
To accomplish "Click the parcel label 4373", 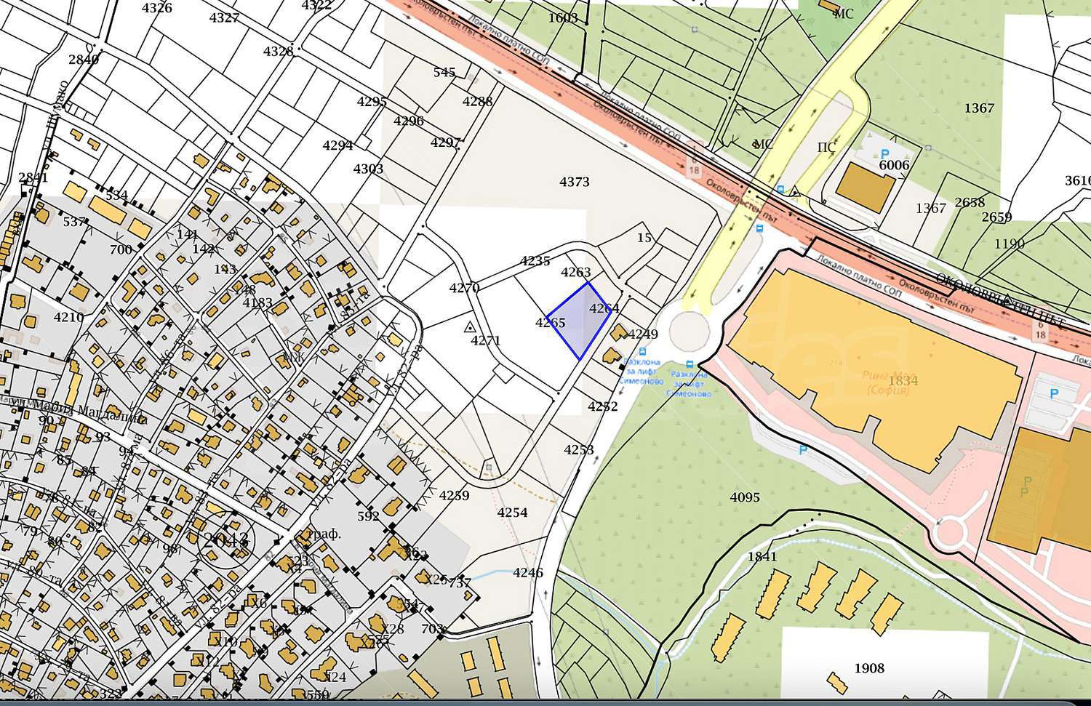I will [574, 182].
